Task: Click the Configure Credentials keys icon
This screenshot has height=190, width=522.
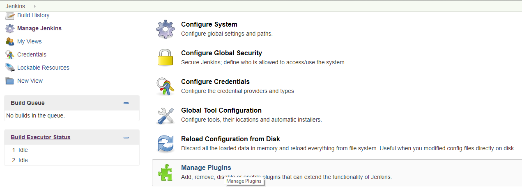Action: (166, 86)
